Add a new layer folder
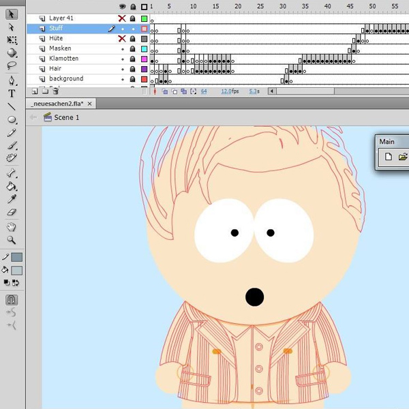409x409 pixels. click(x=45, y=91)
